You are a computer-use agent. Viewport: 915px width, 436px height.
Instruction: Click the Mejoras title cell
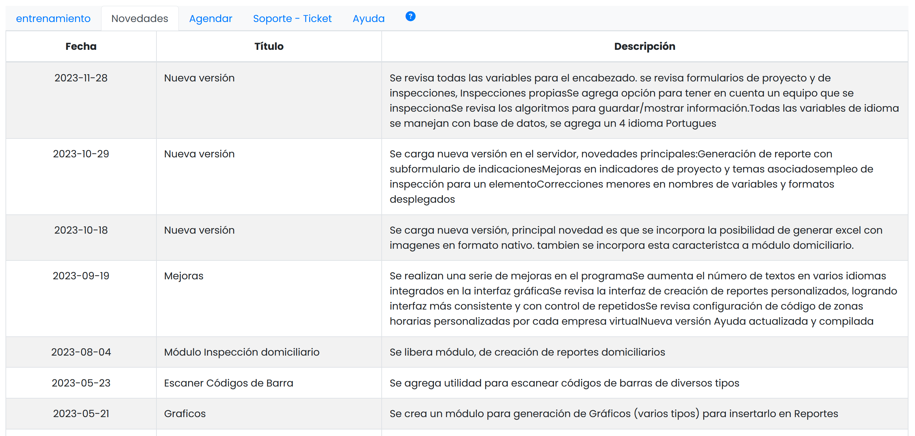[184, 276]
